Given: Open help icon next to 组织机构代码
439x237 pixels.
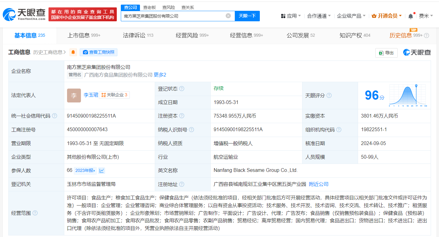Looking at the screenshot, I should 339,130.
